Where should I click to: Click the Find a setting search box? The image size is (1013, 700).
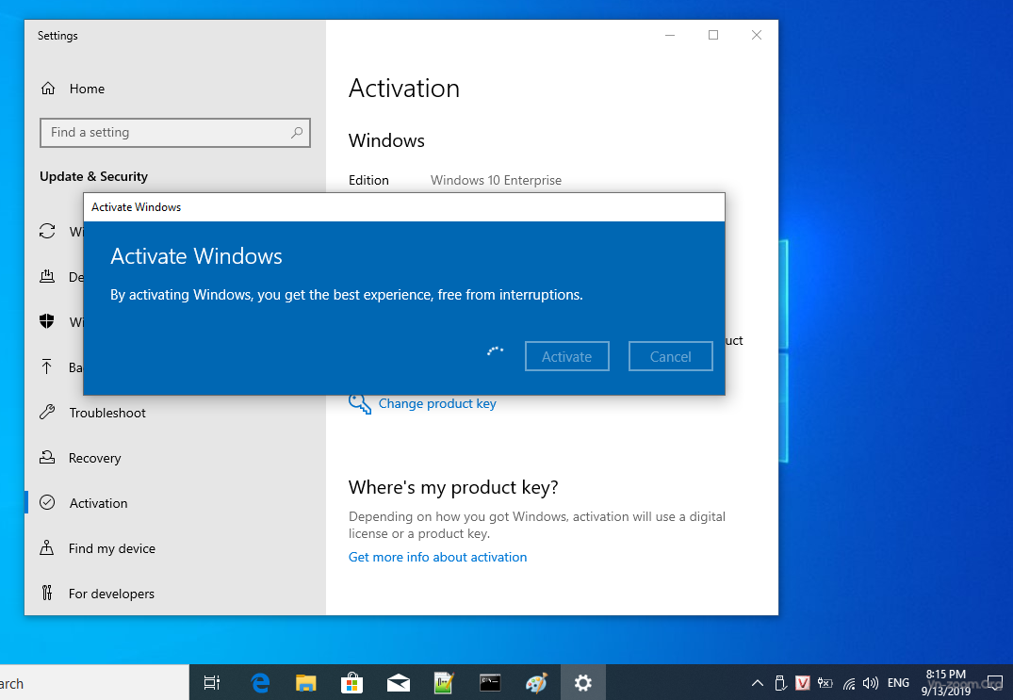pos(175,133)
